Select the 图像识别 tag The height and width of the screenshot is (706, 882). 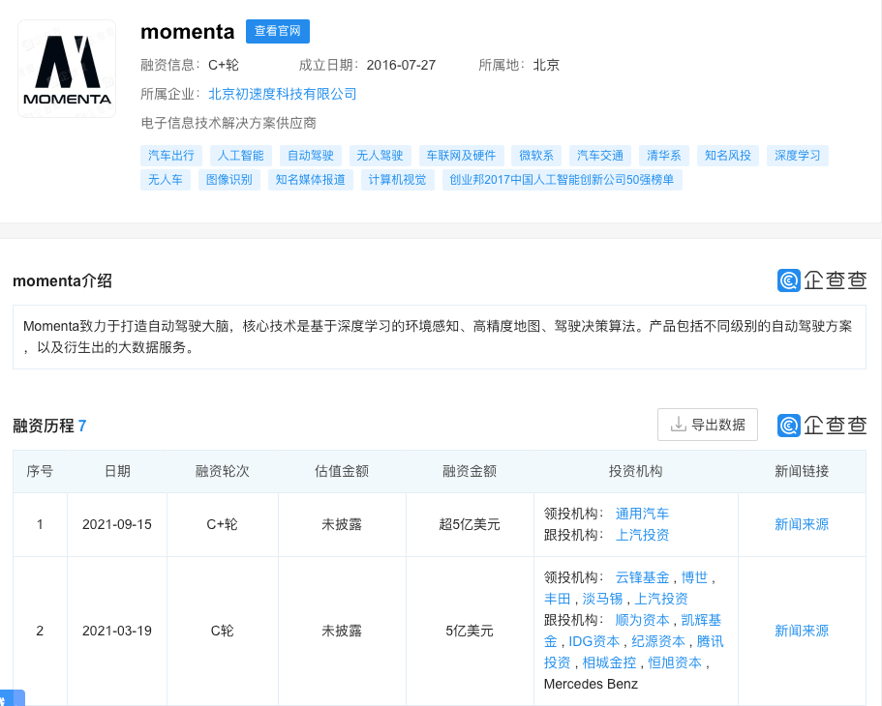228,180
